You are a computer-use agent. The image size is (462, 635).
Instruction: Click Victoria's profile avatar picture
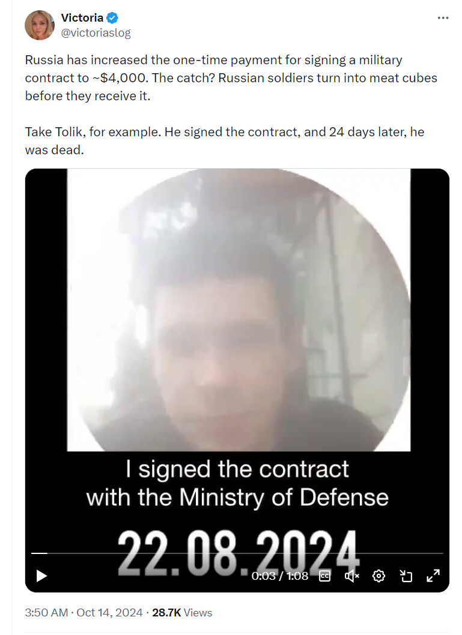click(40, 25)
